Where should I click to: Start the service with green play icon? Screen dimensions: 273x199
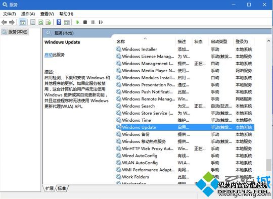(78, 22)
